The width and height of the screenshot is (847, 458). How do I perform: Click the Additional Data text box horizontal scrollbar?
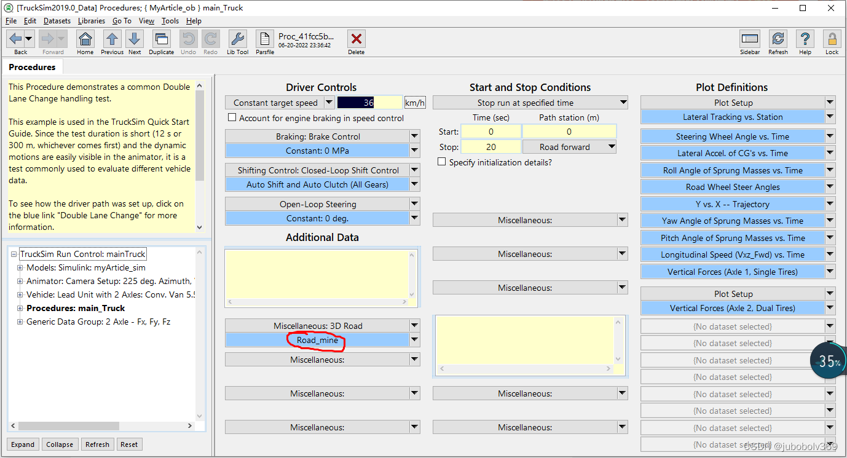[x=318, y=302]
